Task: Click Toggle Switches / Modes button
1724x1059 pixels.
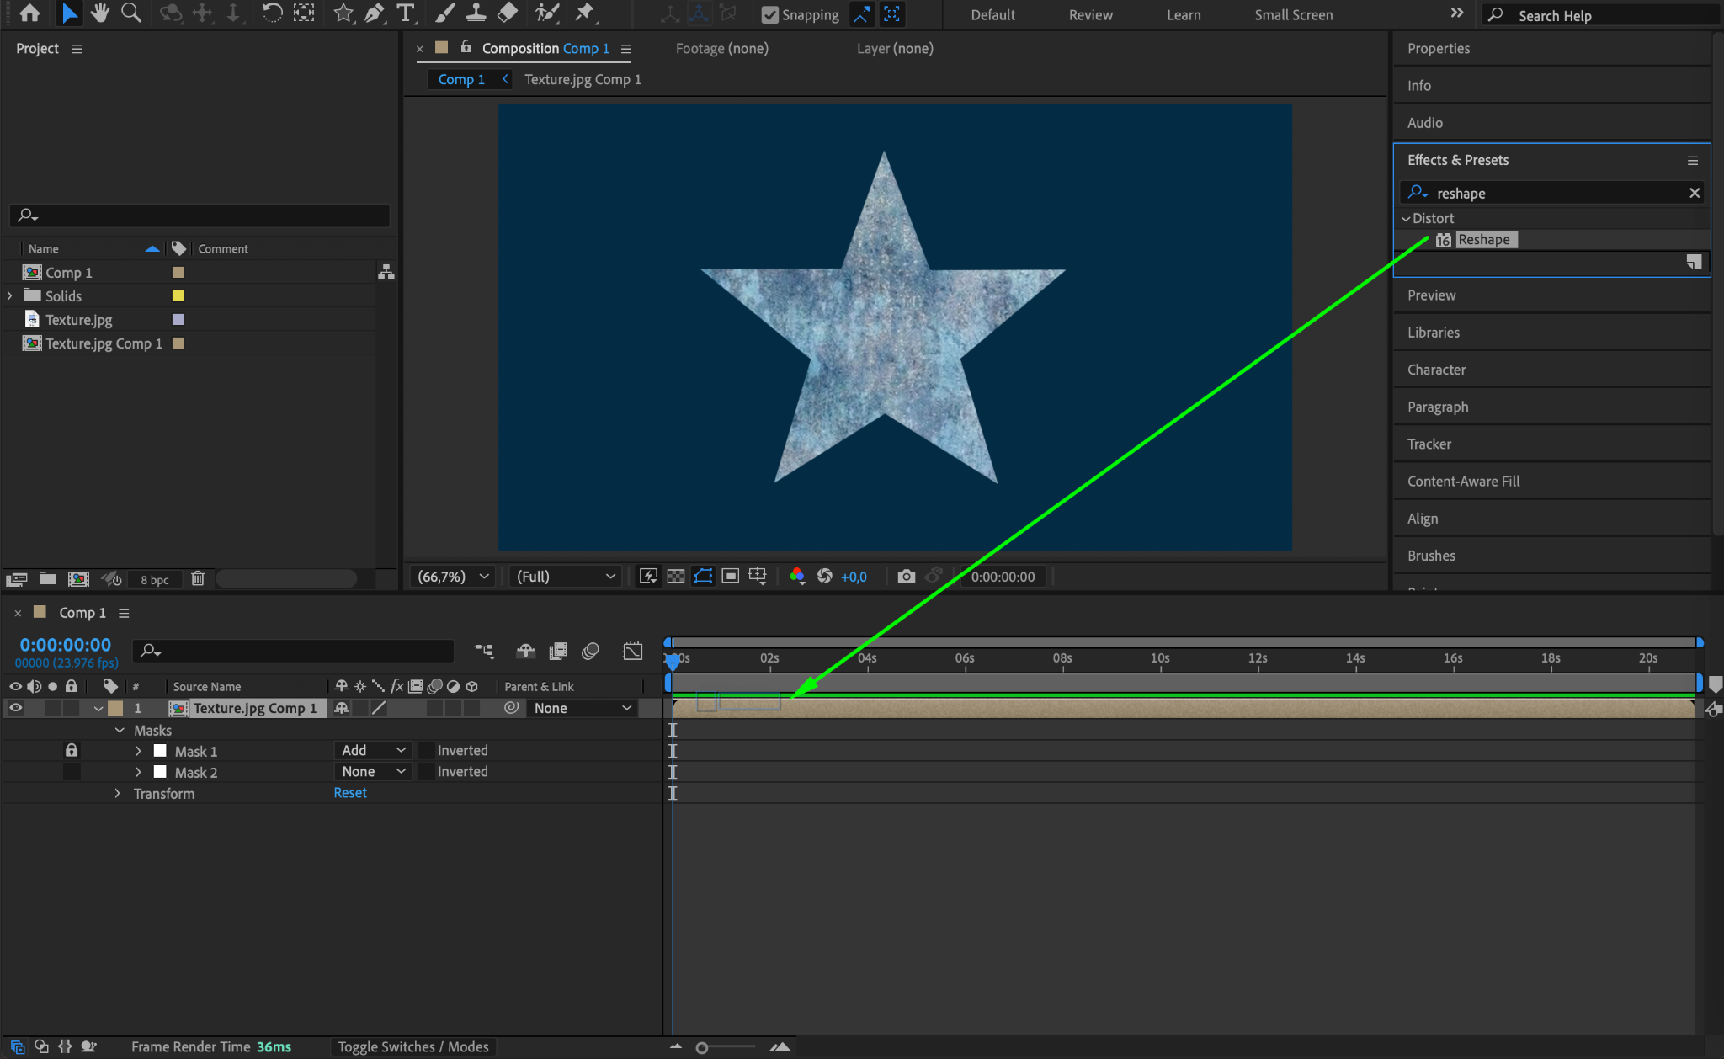Action: [412, 1047]
